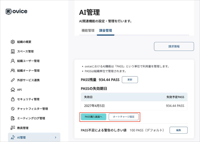The width and height of the screenshot is (200, 142).
Task: Click the building icon beside スペース管理
Action: tap(13, 51)
